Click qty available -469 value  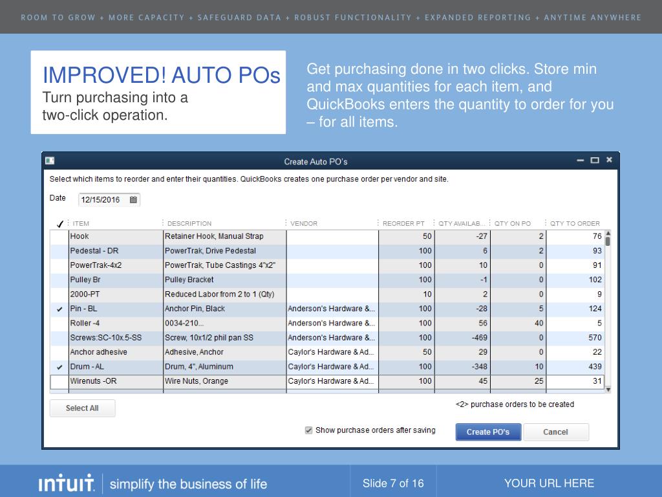(462, 338)
